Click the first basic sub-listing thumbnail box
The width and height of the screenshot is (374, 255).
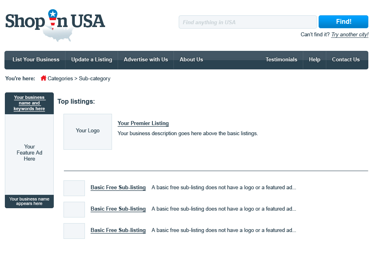click(x=74, y=188)
